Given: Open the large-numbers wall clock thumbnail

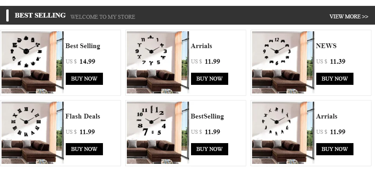Looking at the screenshot, I should click(158, 133).
